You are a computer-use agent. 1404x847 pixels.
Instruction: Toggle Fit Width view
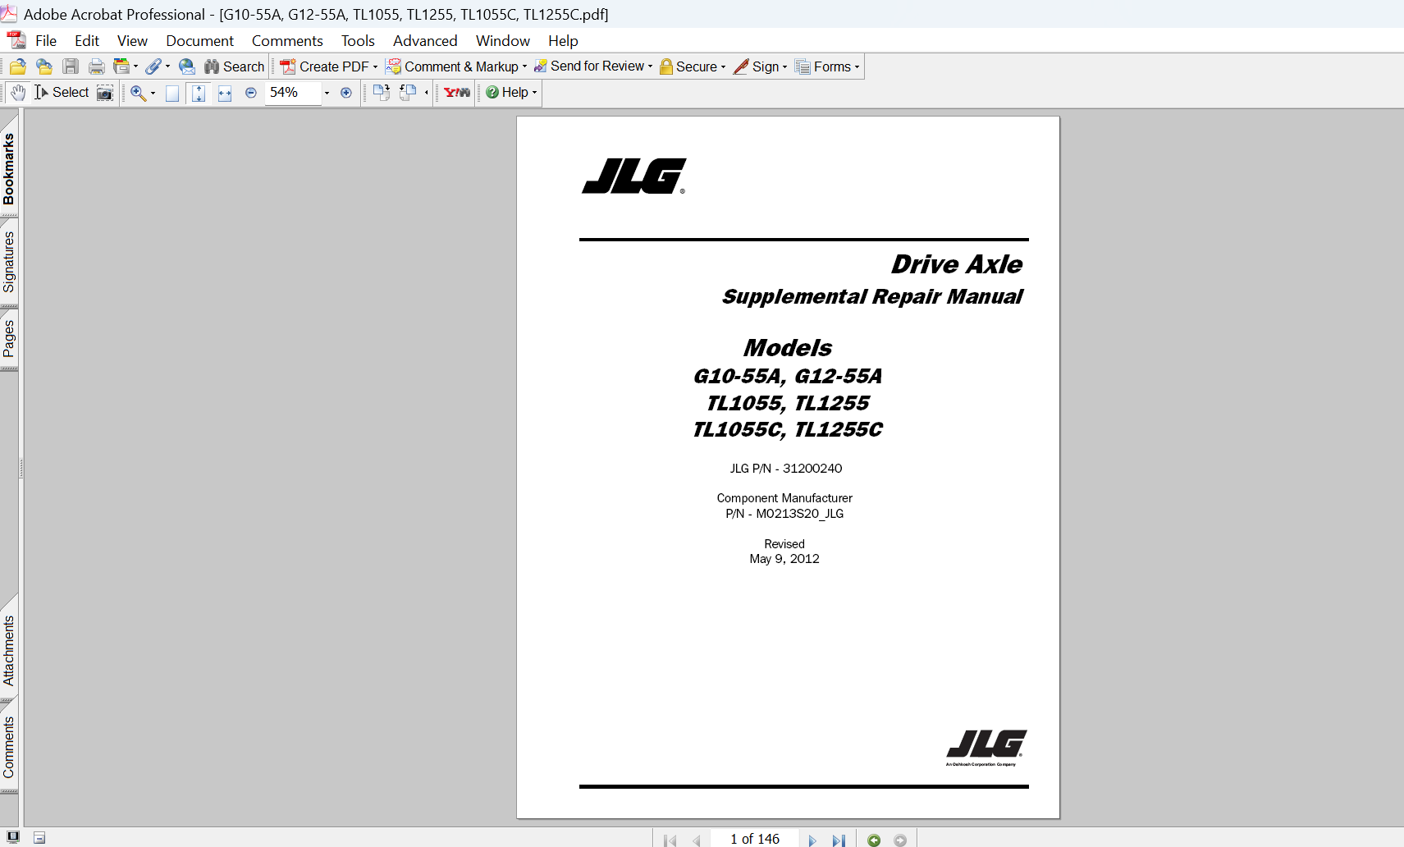coord(225,94)
